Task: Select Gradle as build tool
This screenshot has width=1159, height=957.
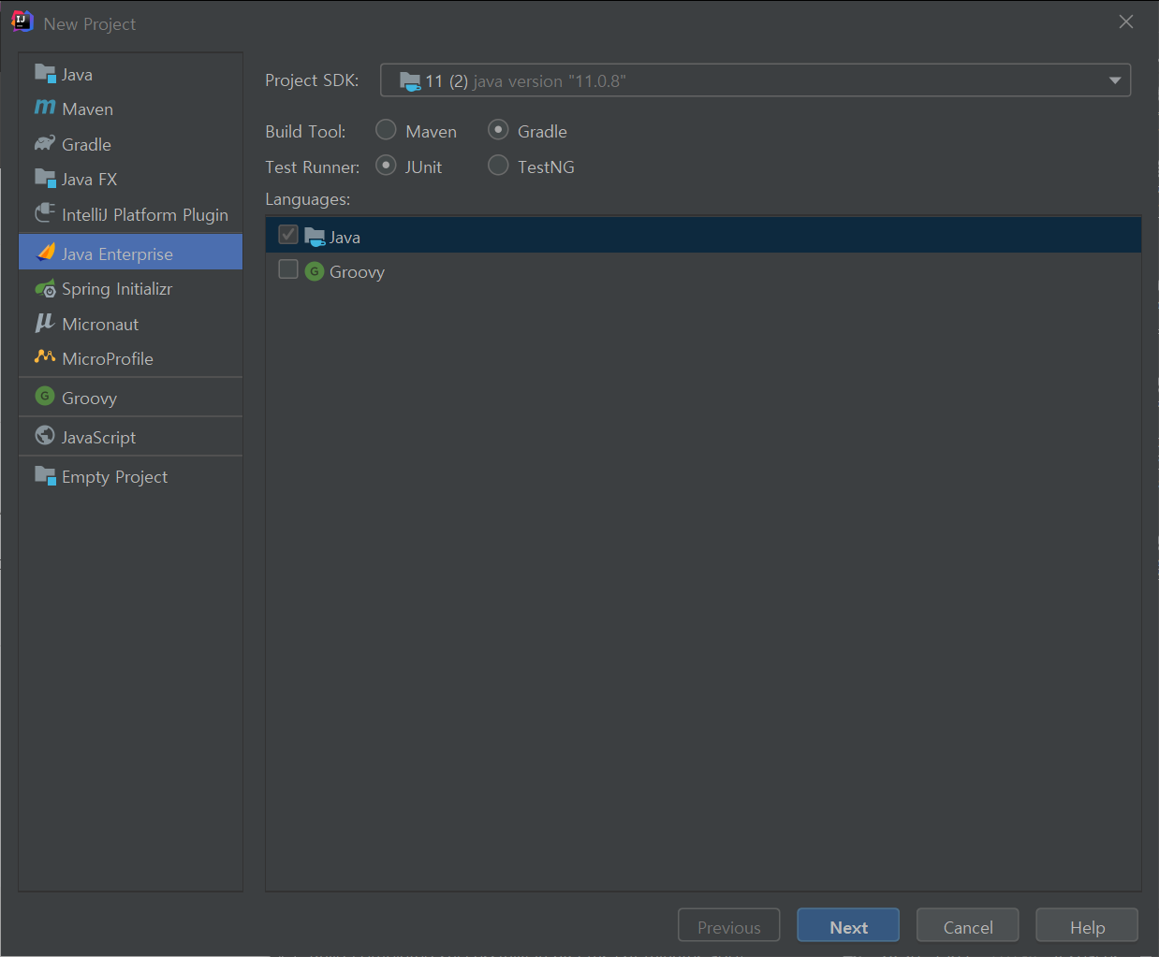Action: (498, 129)
